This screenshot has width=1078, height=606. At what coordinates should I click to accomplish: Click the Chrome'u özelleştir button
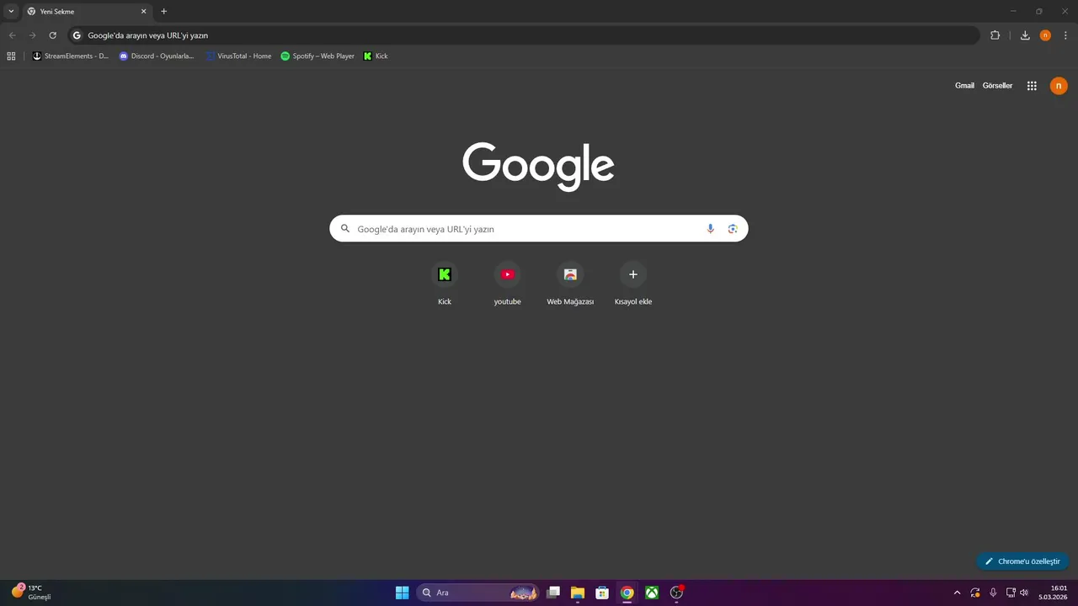tap(1022, 561)
